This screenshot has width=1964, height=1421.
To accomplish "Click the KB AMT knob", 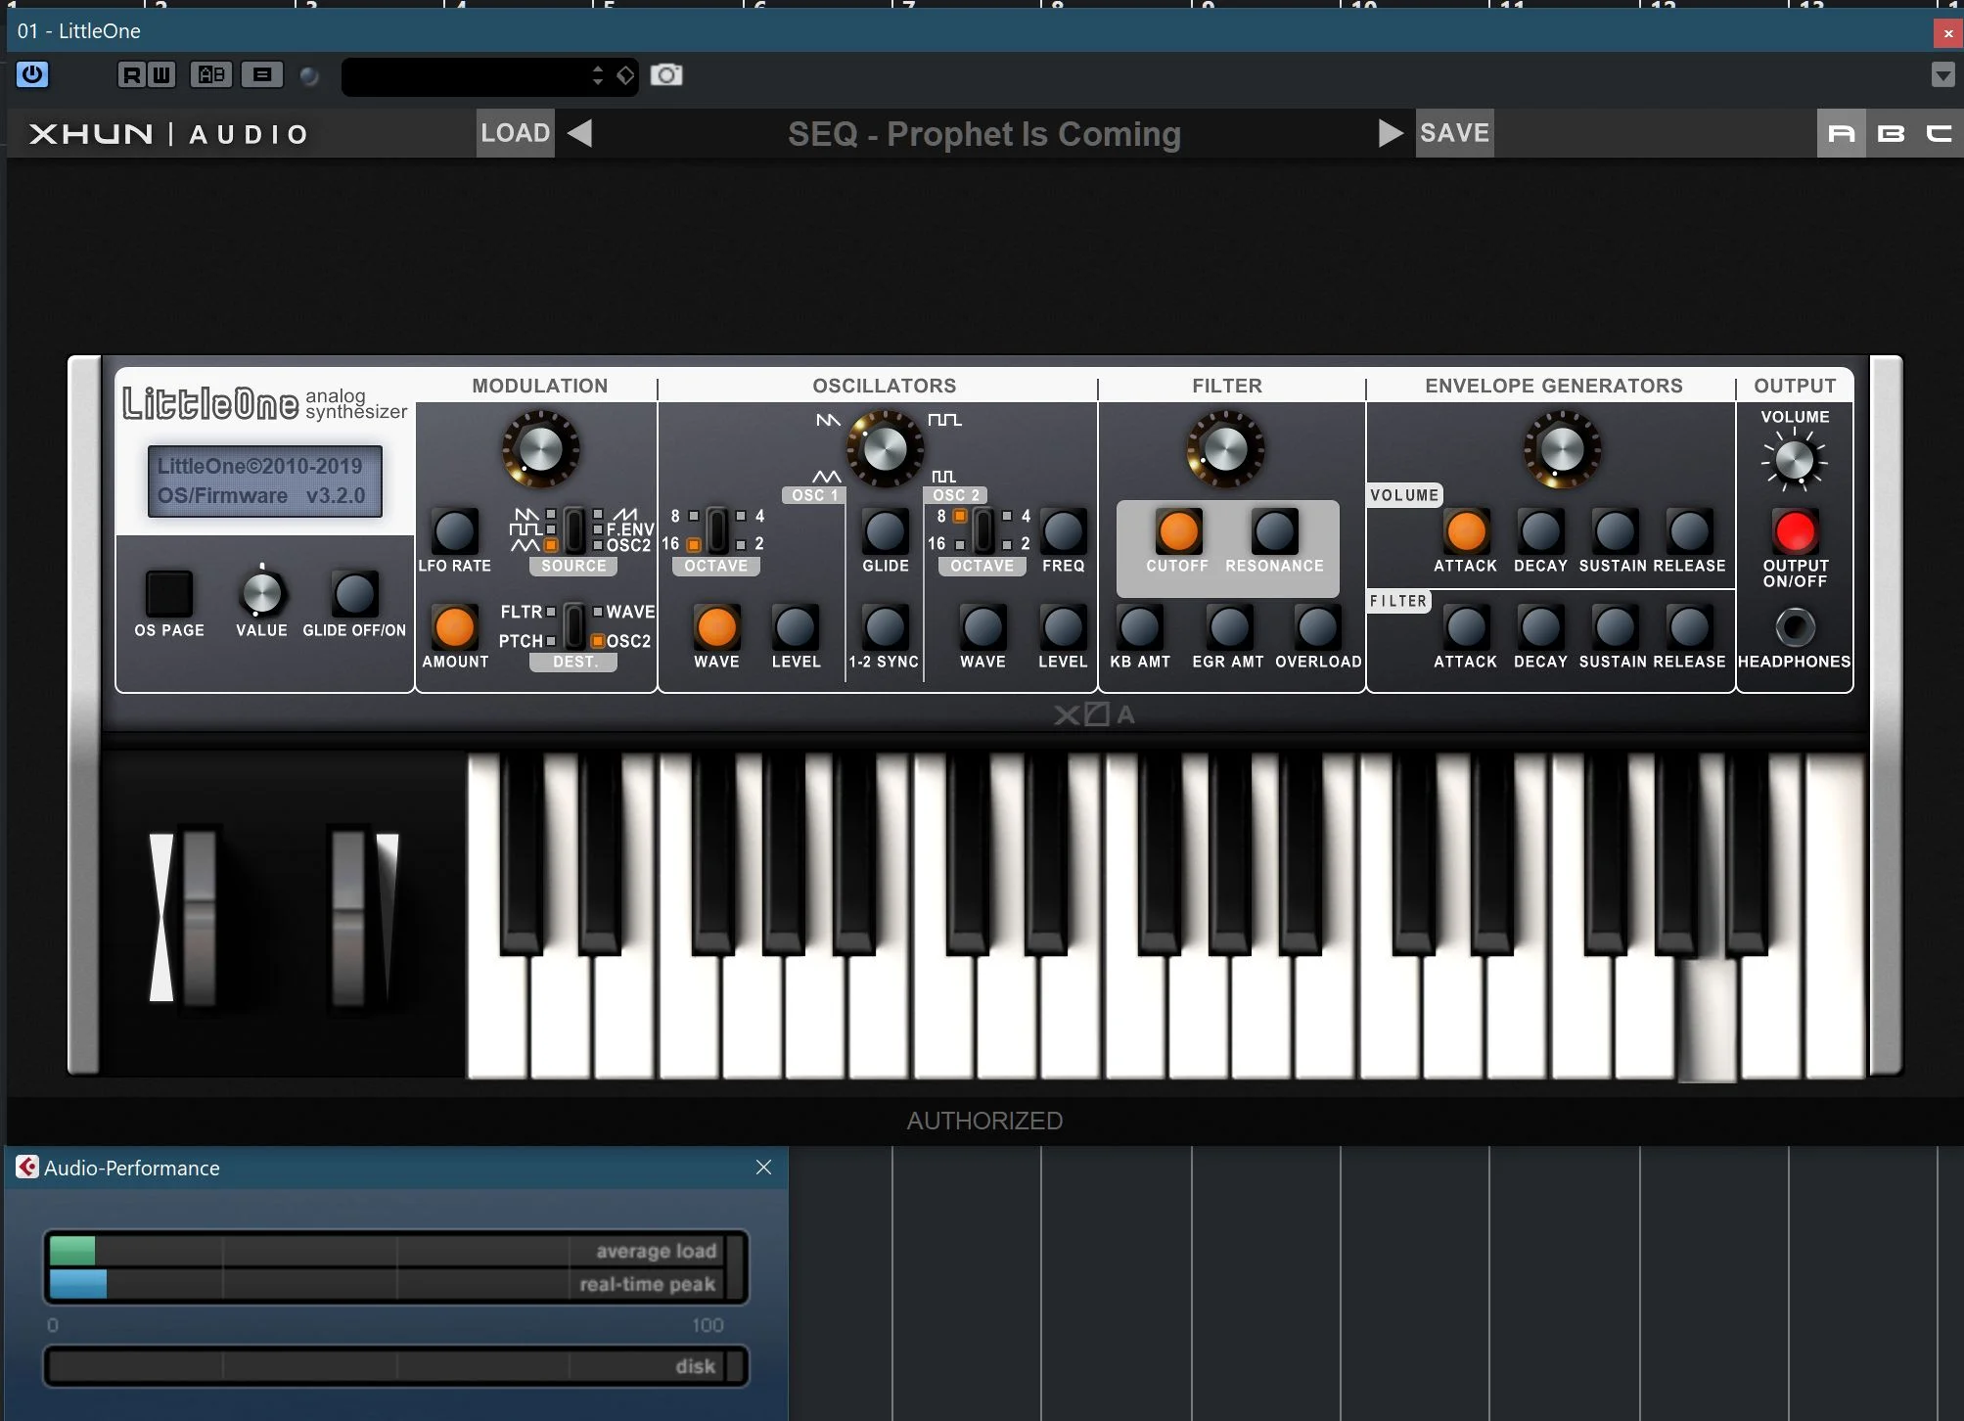I will coord(1140,627).
